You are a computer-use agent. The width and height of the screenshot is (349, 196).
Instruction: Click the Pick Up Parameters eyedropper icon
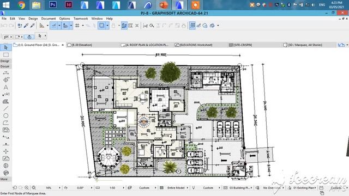coord(26,26)
